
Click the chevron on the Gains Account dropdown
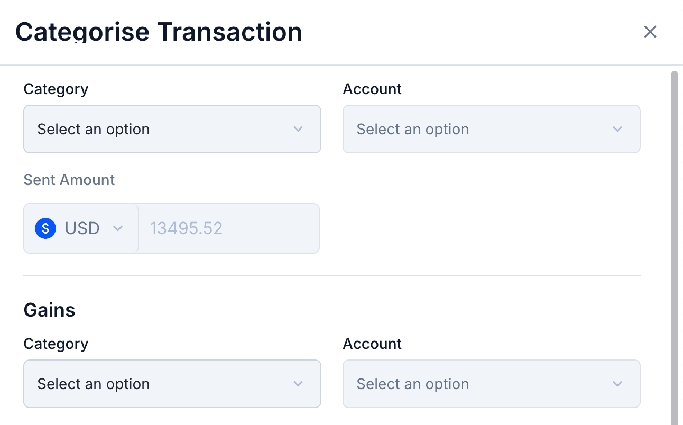(617, 384)
